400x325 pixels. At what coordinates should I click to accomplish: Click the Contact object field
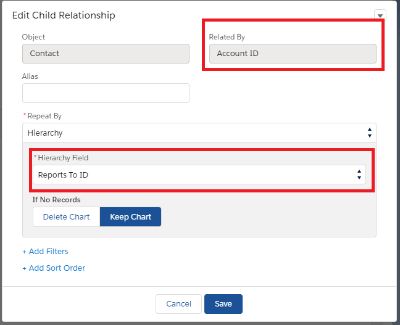[x=106, y=54]
